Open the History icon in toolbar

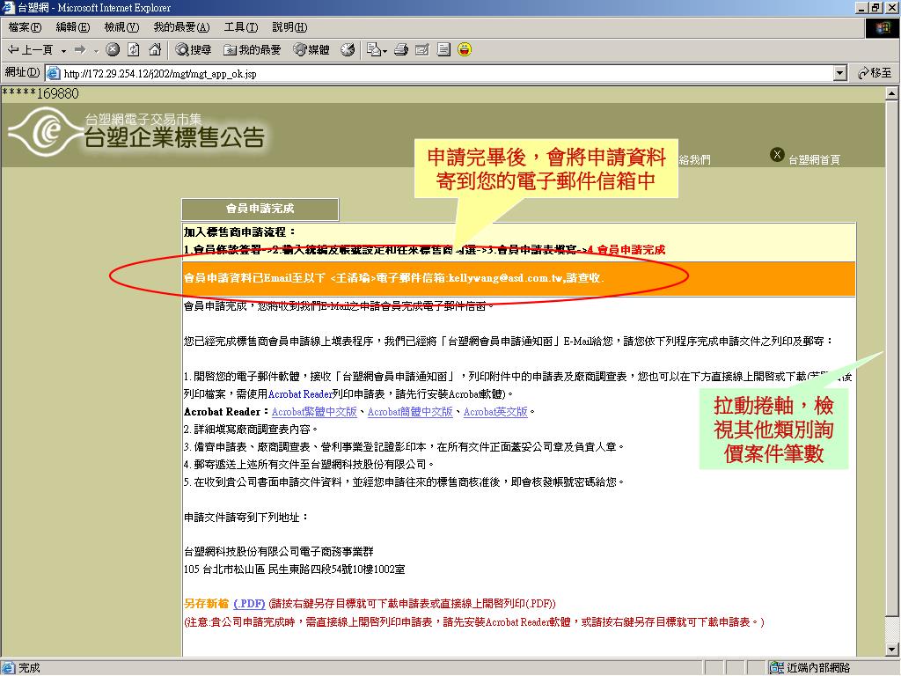(348, 50)
